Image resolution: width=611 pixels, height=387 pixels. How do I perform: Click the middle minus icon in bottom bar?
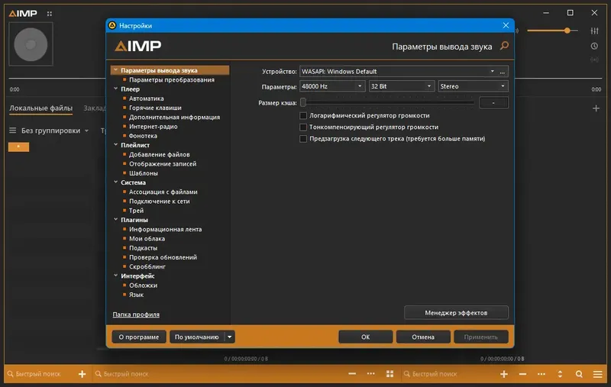(x=352, y=374)
